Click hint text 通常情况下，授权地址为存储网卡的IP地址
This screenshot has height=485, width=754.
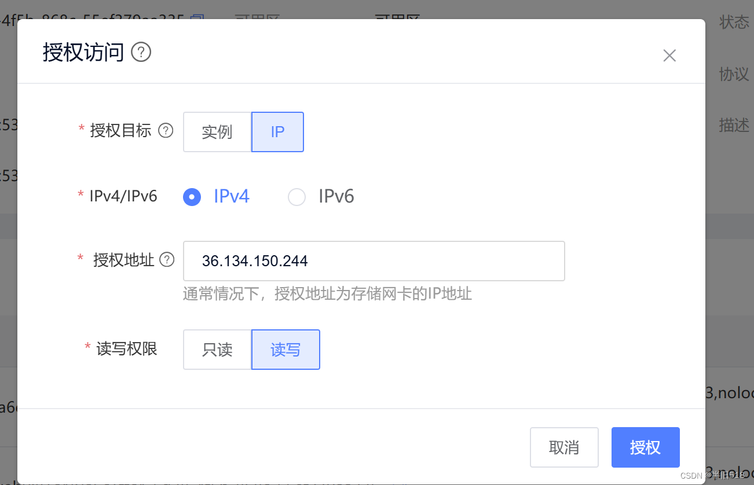click(328, 294)
